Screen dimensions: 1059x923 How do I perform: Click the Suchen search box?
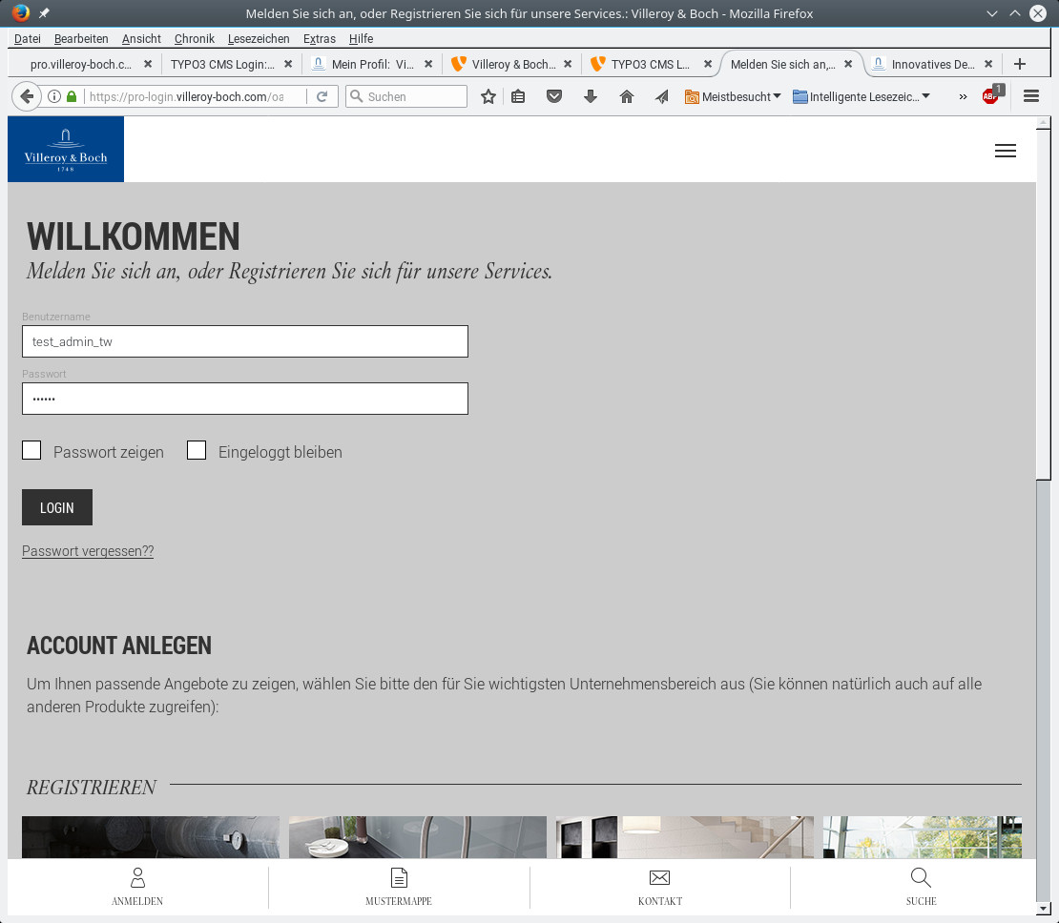(405, 96)
